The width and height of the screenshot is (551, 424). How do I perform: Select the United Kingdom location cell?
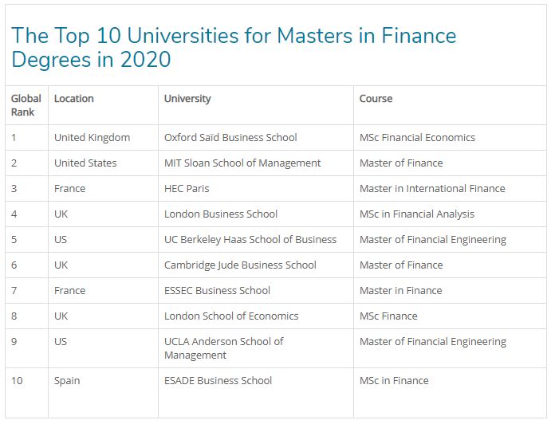pyautogui.click(x=92, y=137)
